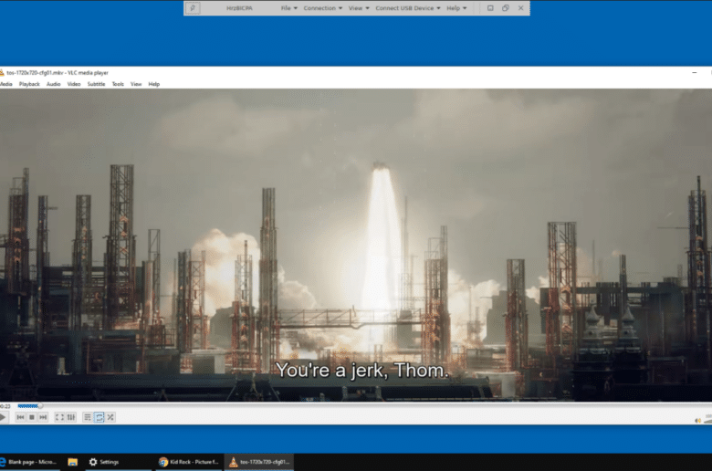This screenshot has width=712, height=471.
Task: Minimize the VLC media player window
Action: 695,73
